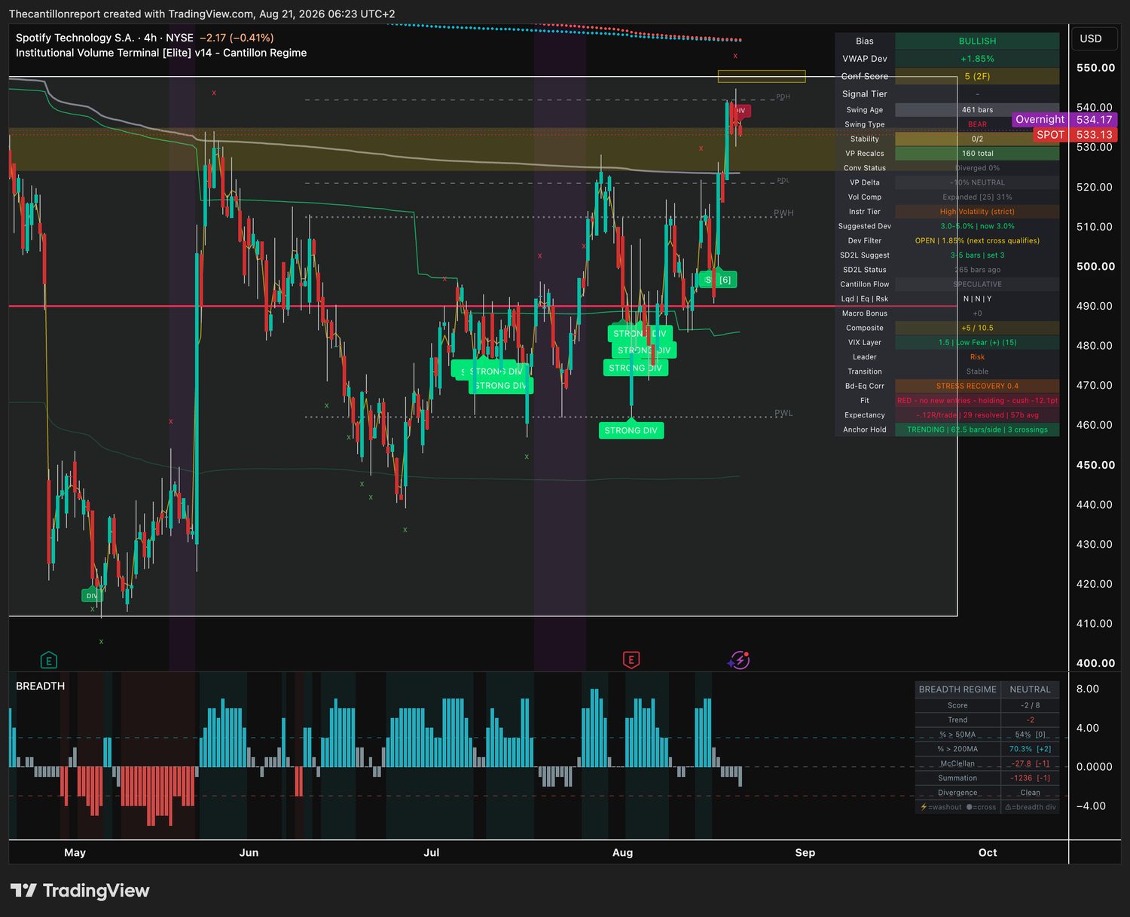Image resolution: width=1130 pixels, height=917 pixels.
Task: Click the Expectancy row value
Action: pyautogui.click(x=977, y=415)
